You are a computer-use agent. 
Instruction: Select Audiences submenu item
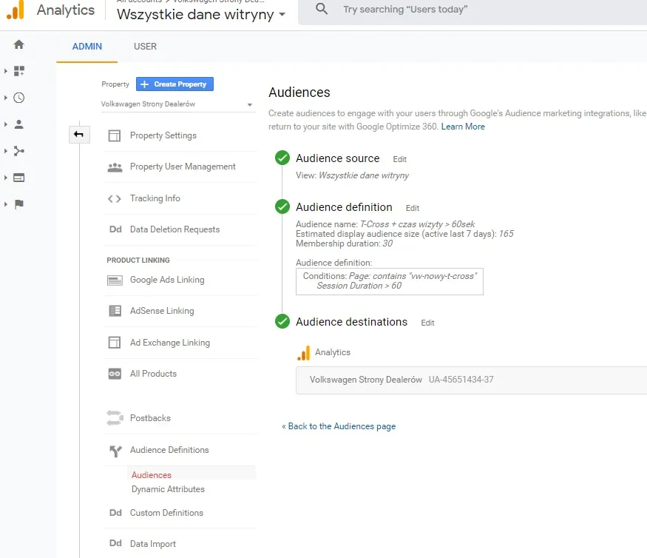pyautogui.click(x=152, y=475)
